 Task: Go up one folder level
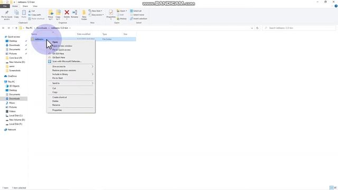coord(16,28)
